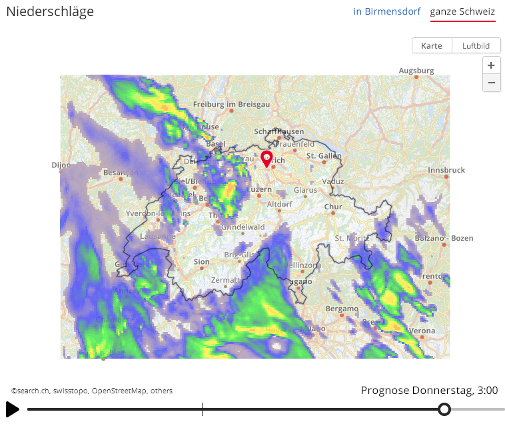Screen dimensions: 505x424
Task: Click the red location pin near Zürich
Action: pyautogui.click(x=266, y=159)
